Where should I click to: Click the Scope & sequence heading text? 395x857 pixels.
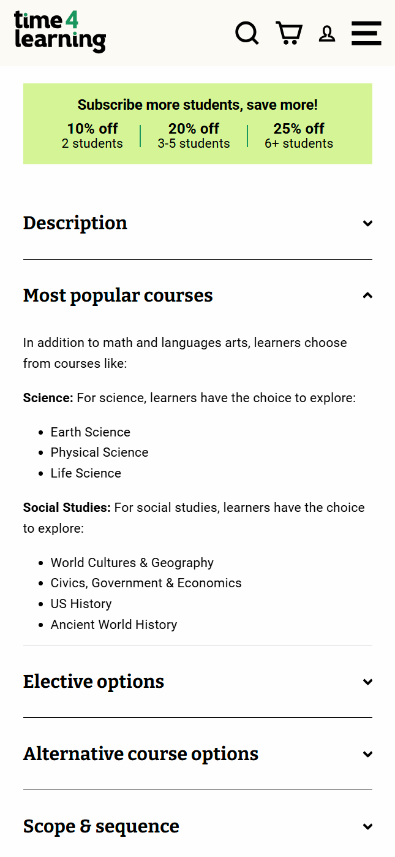click(101, 826)
